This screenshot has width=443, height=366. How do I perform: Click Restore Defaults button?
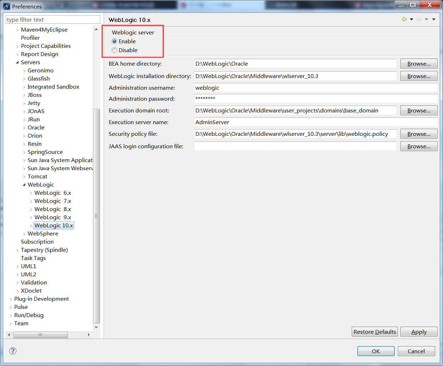click(x=375, y=332)
